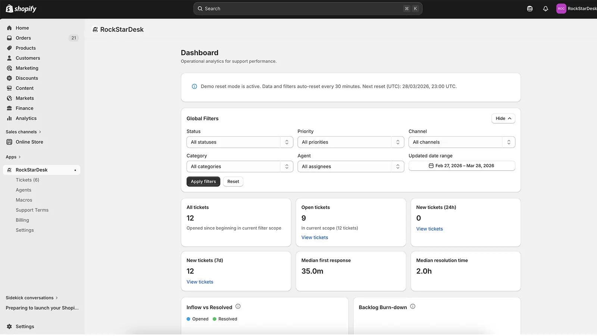Image resolution: width=597 pixels, height=336 pixels.
Task: Click View tickets under New tickets (7d)
Action: pos(200,282)
